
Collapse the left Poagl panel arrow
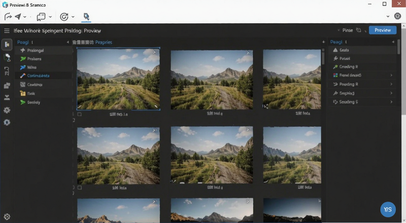pos(68,42)
